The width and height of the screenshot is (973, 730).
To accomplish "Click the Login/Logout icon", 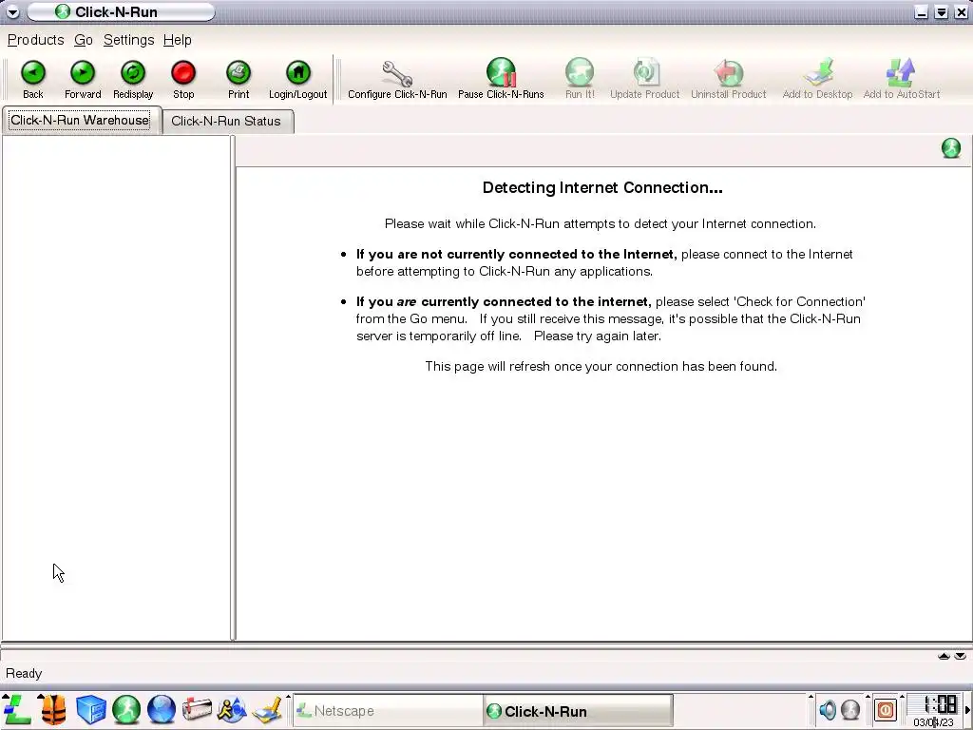I will [x=297, y=80].
